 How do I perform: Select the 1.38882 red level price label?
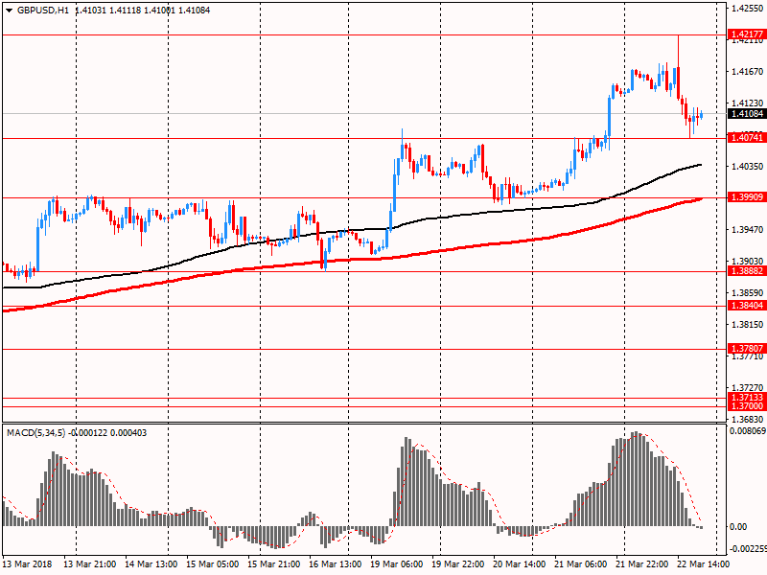747,271
